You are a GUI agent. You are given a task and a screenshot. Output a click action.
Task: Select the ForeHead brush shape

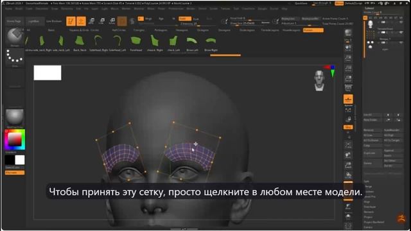(x=136, y=43)
